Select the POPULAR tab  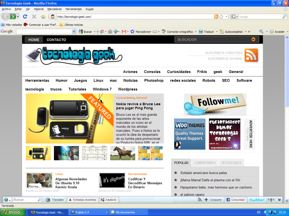click(181, 163)
